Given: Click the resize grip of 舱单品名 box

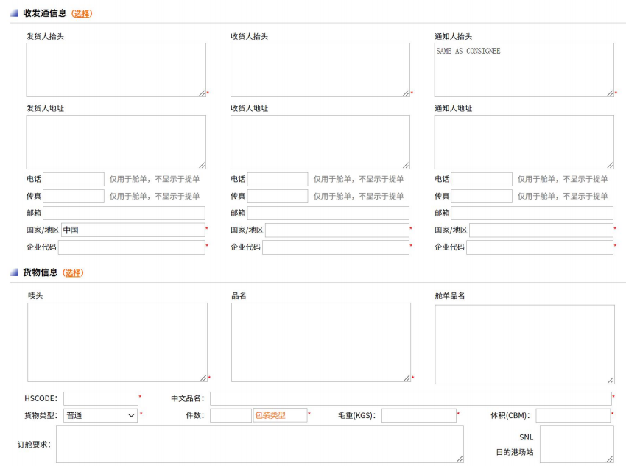Looking at the screenshot, I should pos(611,380).
